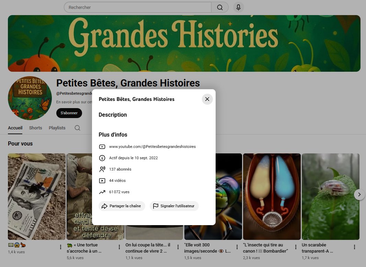Click the YouTube link icon in Plus d'infos
Screen dimensions: 366x267
(102, 147)
